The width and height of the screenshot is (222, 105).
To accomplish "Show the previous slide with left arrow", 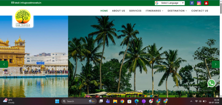I will point(4,64).
